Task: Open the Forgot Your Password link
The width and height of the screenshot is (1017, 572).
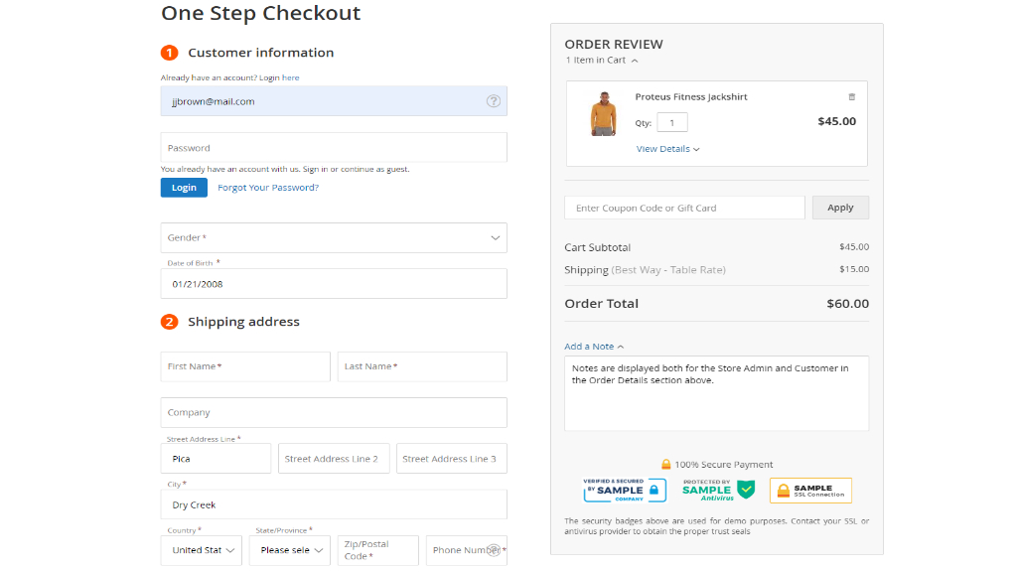Action: 268,188
